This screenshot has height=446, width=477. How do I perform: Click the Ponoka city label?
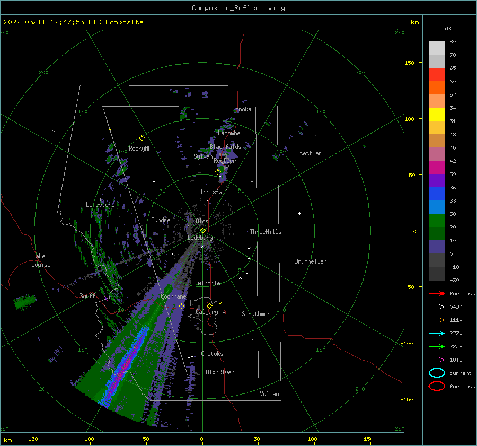click(242, 109)
